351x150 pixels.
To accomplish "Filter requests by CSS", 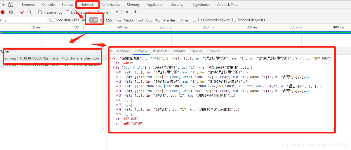I will (x=109, y=20).
